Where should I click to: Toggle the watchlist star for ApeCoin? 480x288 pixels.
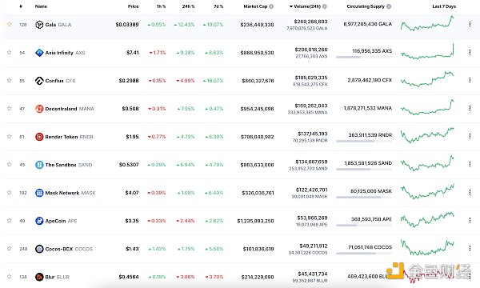[x=9, y=220]
